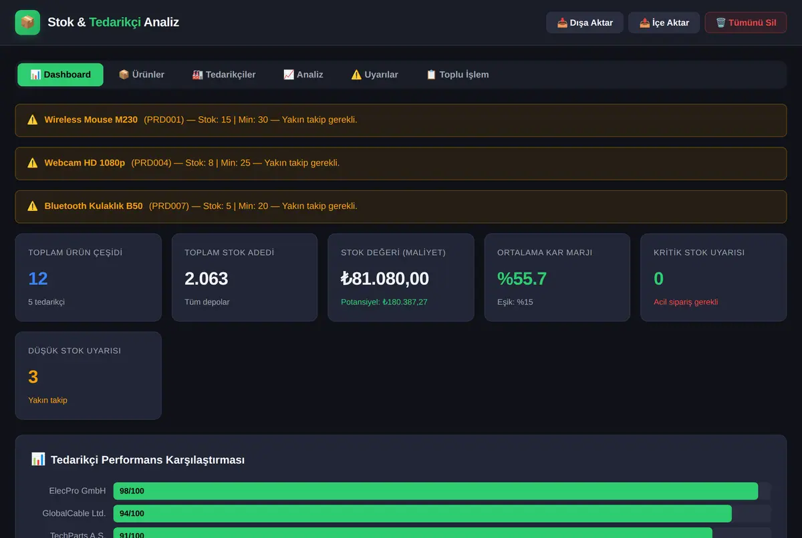802x538 pixels.
Task: Click warning icon beside Wireless Mouse M230
Action: point(33,120)
